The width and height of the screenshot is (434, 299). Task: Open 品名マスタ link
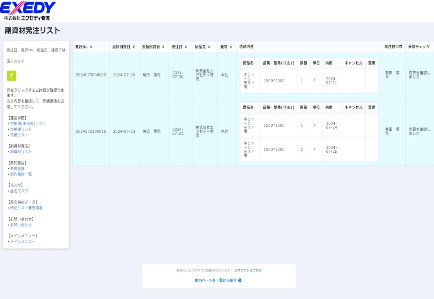point(19,191)
